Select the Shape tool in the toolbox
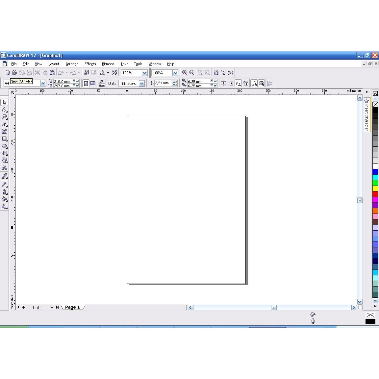The width and height of the screenshot is (379, 379). [x=5, y=110]
